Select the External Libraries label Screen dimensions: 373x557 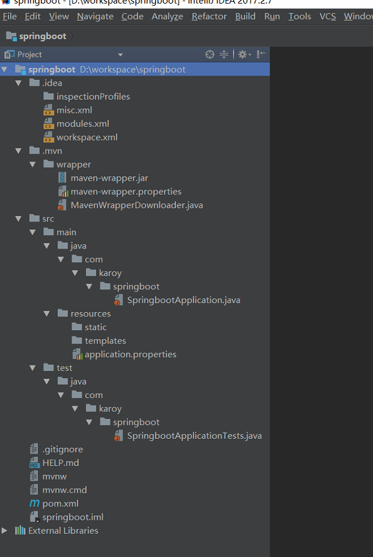pyautogui.click(x=63, y=531)
